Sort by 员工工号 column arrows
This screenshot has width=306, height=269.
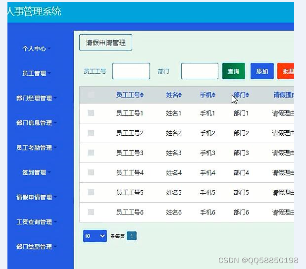pos(142,95)
